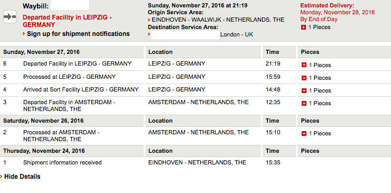Viewport: 391px width, 193px height.
Task: Open the EINDHOVEN - WAALWIJK origin service area link
Action: tap(218, 20)
